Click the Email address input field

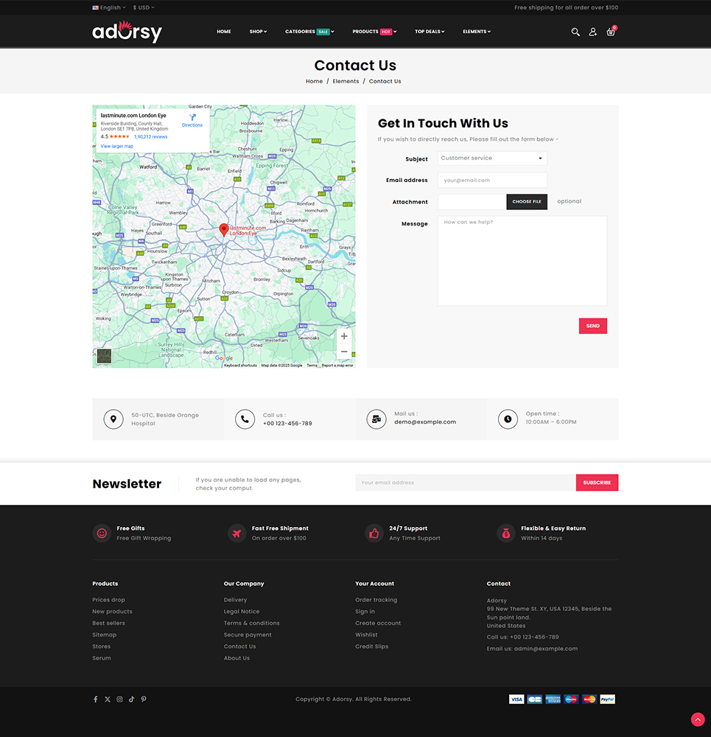[491, 181]
